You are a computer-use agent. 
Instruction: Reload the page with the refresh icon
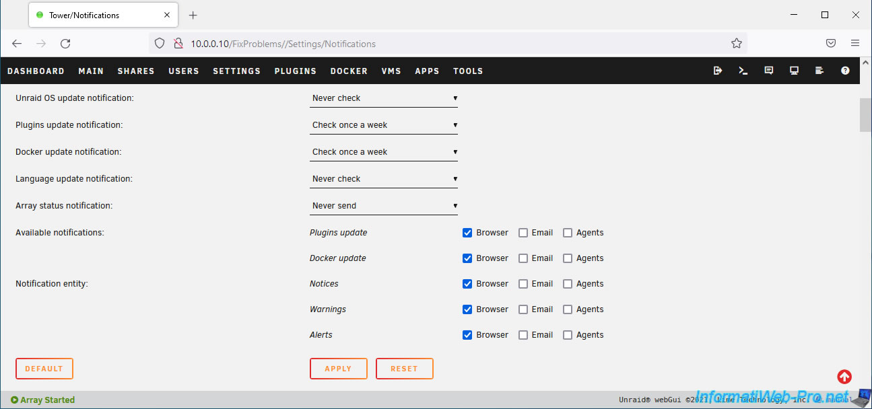pyautogui.click(x=65, y=44)
